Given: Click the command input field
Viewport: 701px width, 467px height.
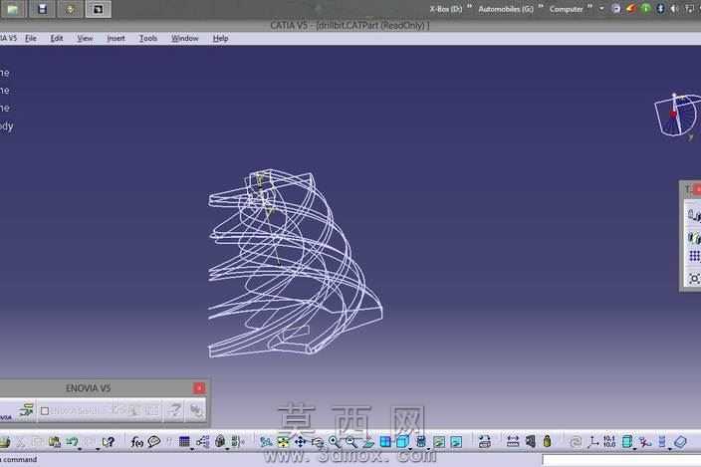Looking at the screenshot, I should 621,460.
